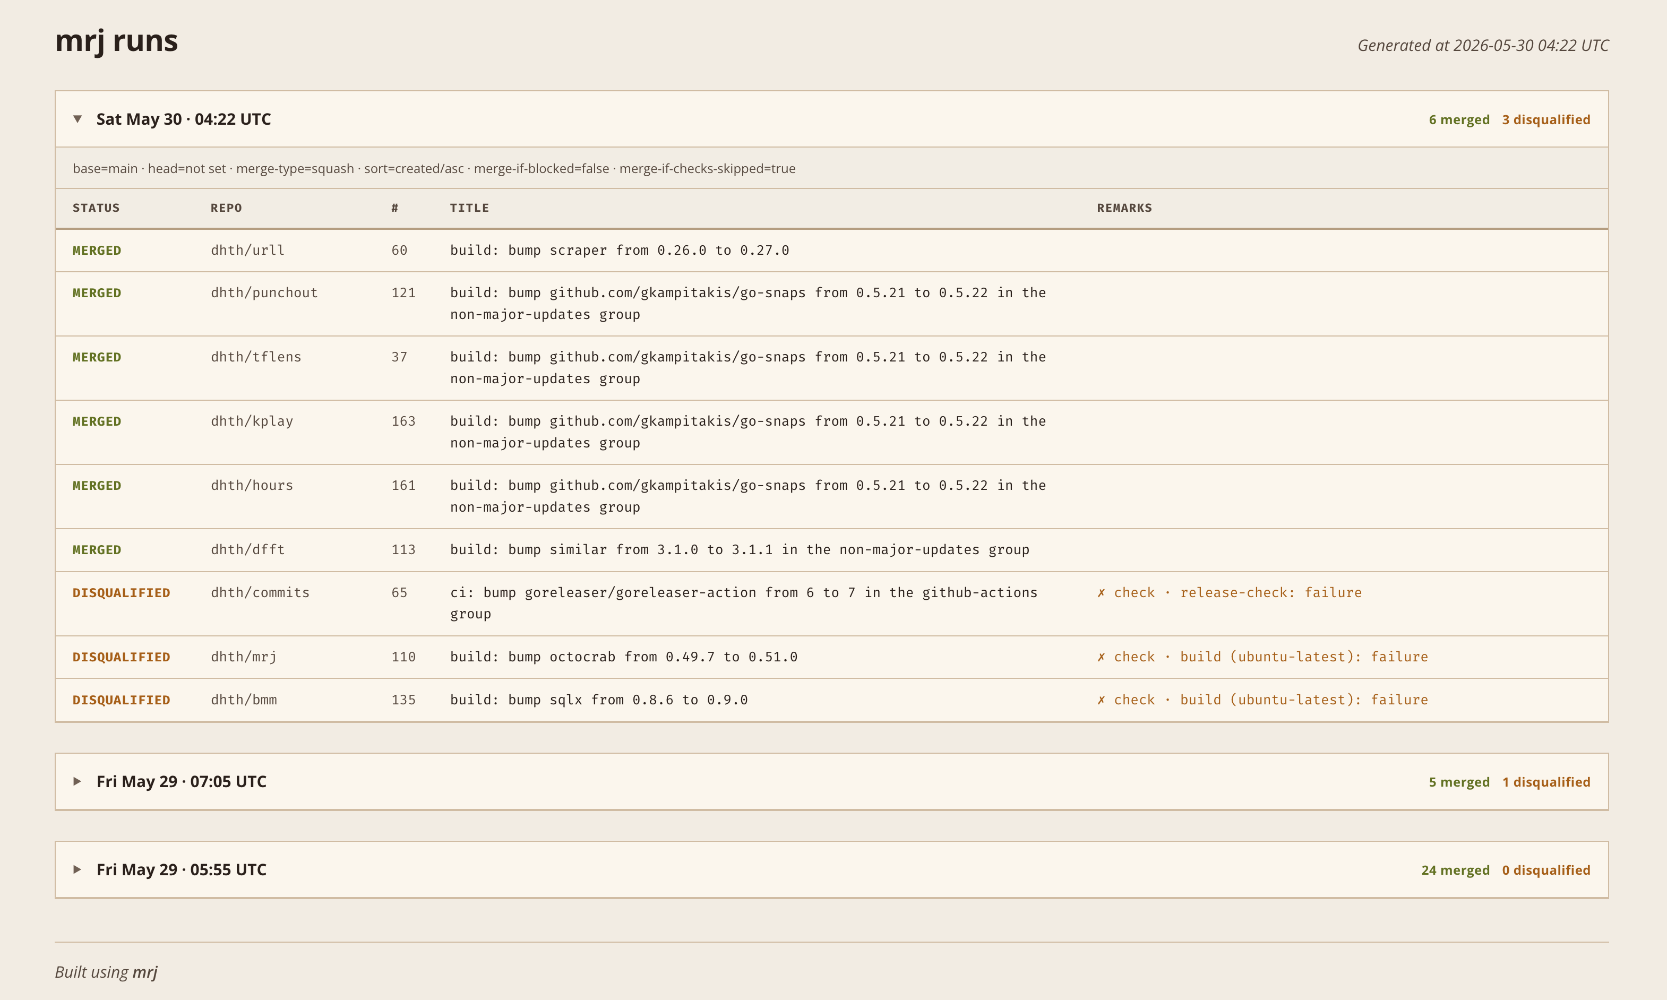Click PR number 65

tap(400, 593)
